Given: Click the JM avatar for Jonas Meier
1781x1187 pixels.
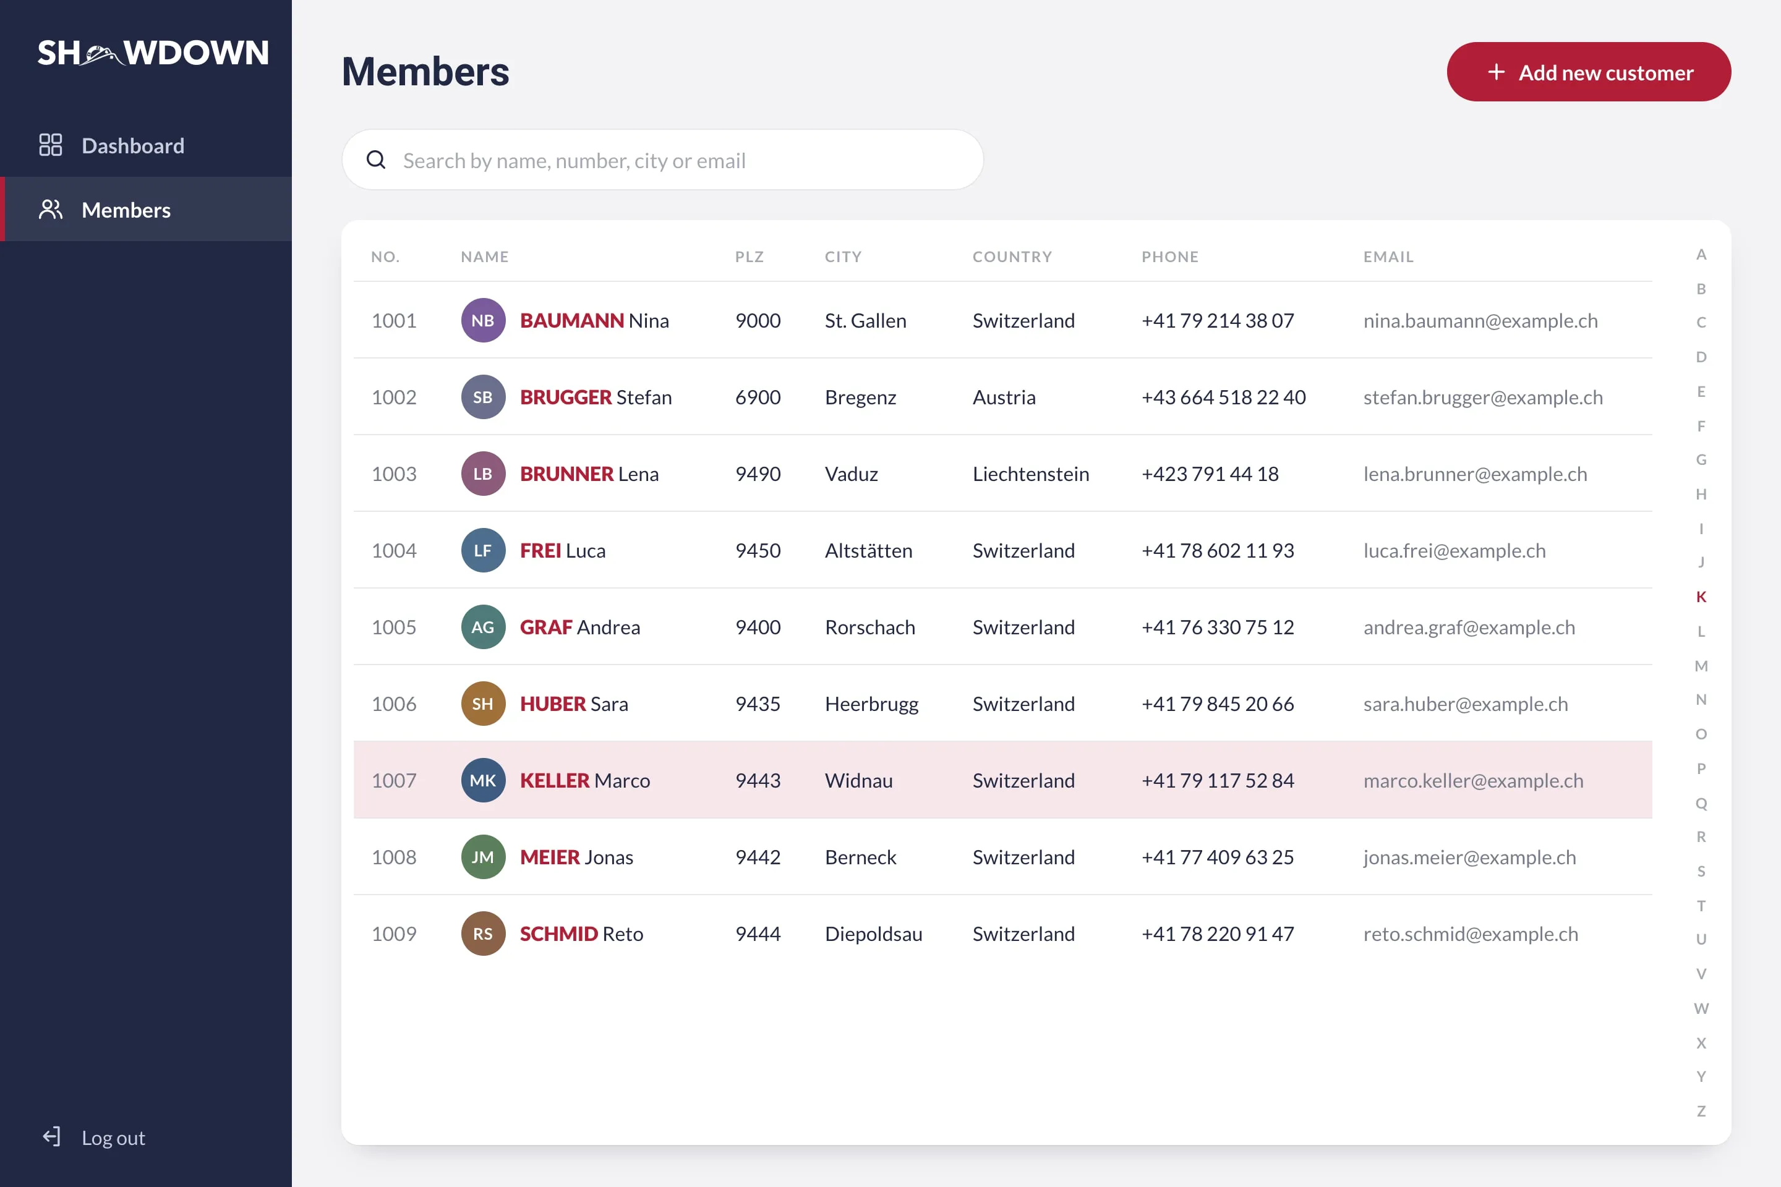Looking at the screenshot, I should coord(483,857).
